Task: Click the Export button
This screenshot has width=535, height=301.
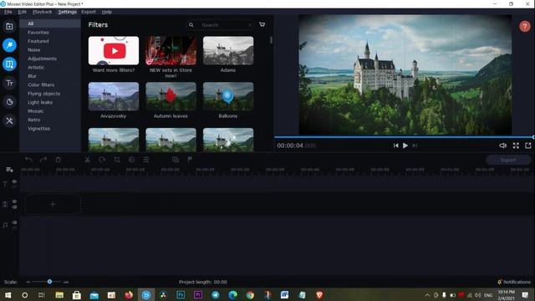Action: coord(508,160)
